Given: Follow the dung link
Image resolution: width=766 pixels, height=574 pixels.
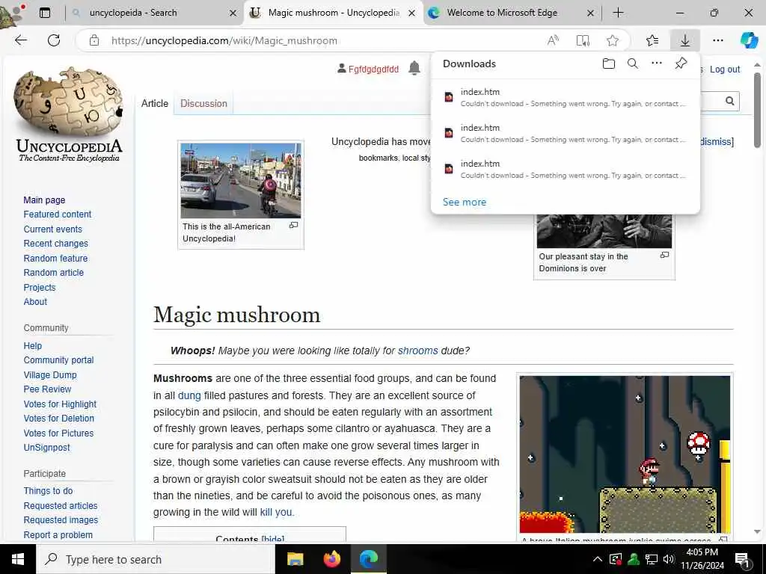Looking at the screenshot, I should click(x=189, y=395).
